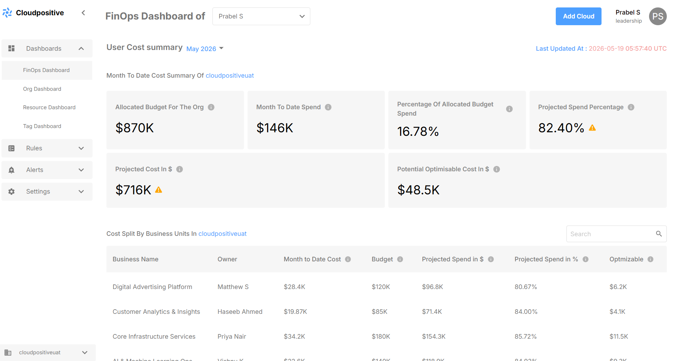Open the cloudpositiveuat organization switcher
Screen dimensions: 676x361
pyautogui.click(x=48, y=352)
